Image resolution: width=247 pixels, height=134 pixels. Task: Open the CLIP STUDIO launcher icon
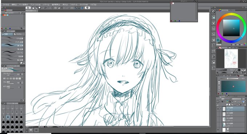(x=28, y=8)
